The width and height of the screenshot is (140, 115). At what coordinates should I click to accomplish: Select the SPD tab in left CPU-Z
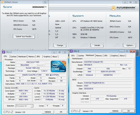pyautogui.click(x=38, y=57)
